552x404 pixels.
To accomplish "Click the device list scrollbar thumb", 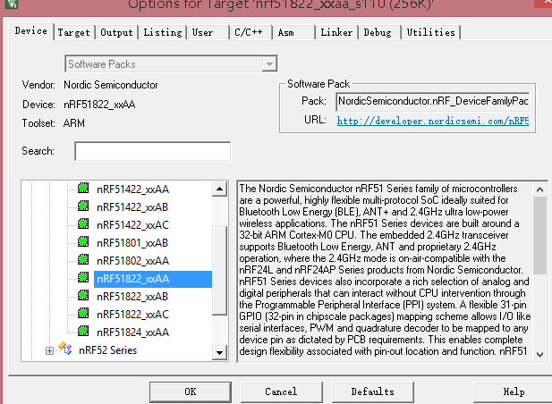I will tap(220, 271).
